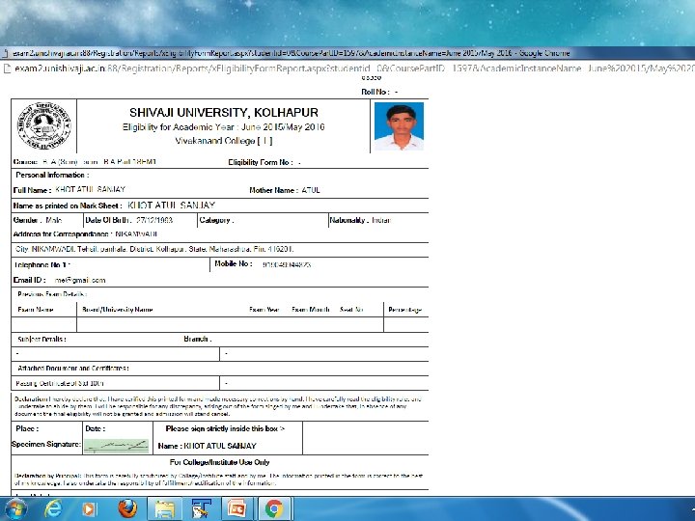
Task: Click the 'Address for Correspondence' line
Action: click(x=85, y=233)
